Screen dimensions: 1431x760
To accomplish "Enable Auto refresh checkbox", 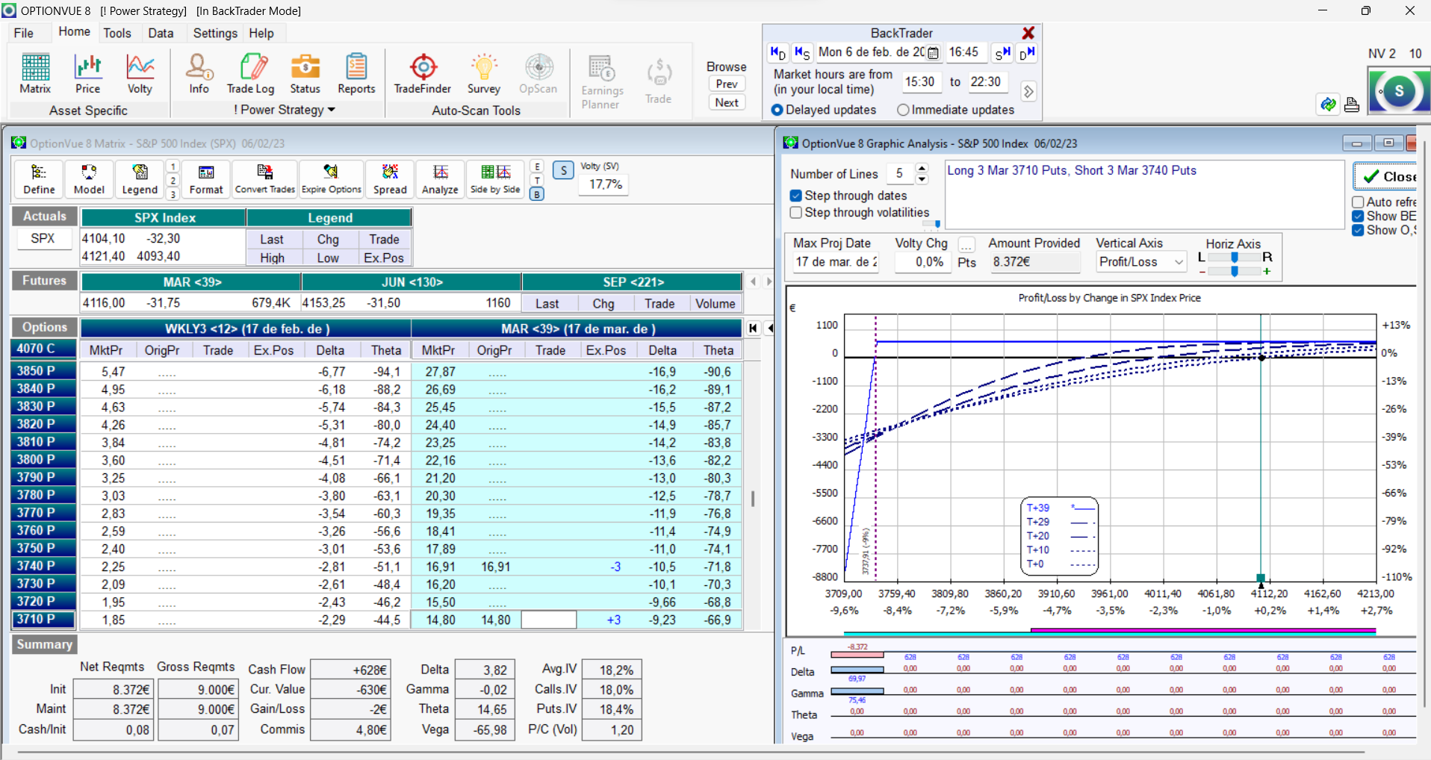I will tap(1358, 202).
